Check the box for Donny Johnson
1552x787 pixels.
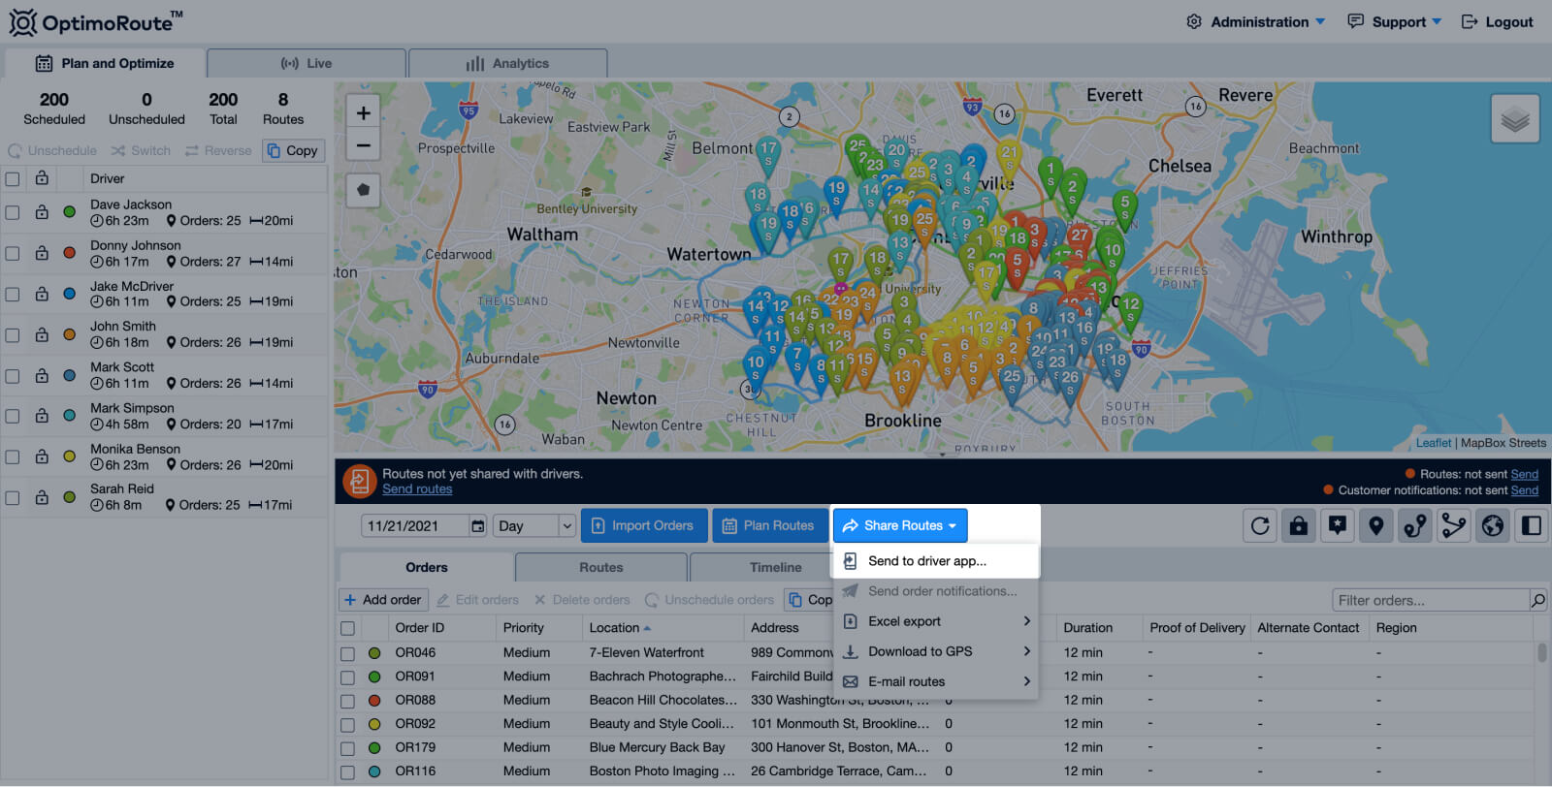13,253
